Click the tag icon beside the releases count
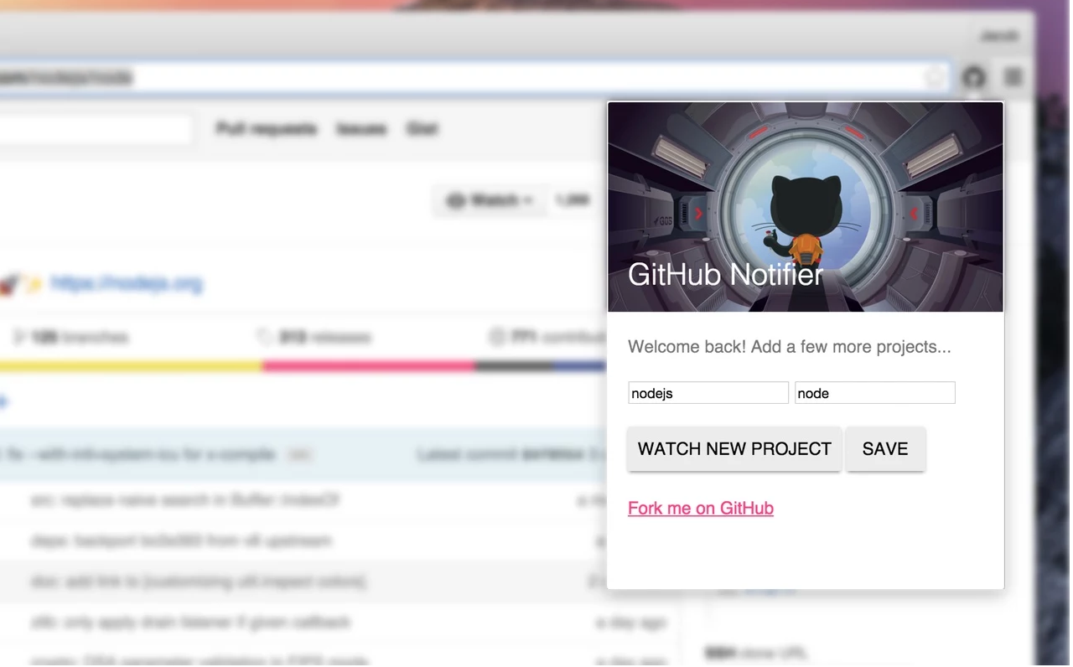The height and width of the screenshot is (667, 1073). [x=262, y=337]
